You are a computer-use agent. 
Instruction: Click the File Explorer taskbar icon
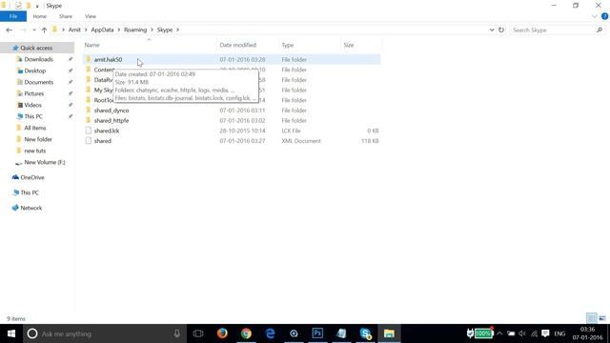(389, 333)
